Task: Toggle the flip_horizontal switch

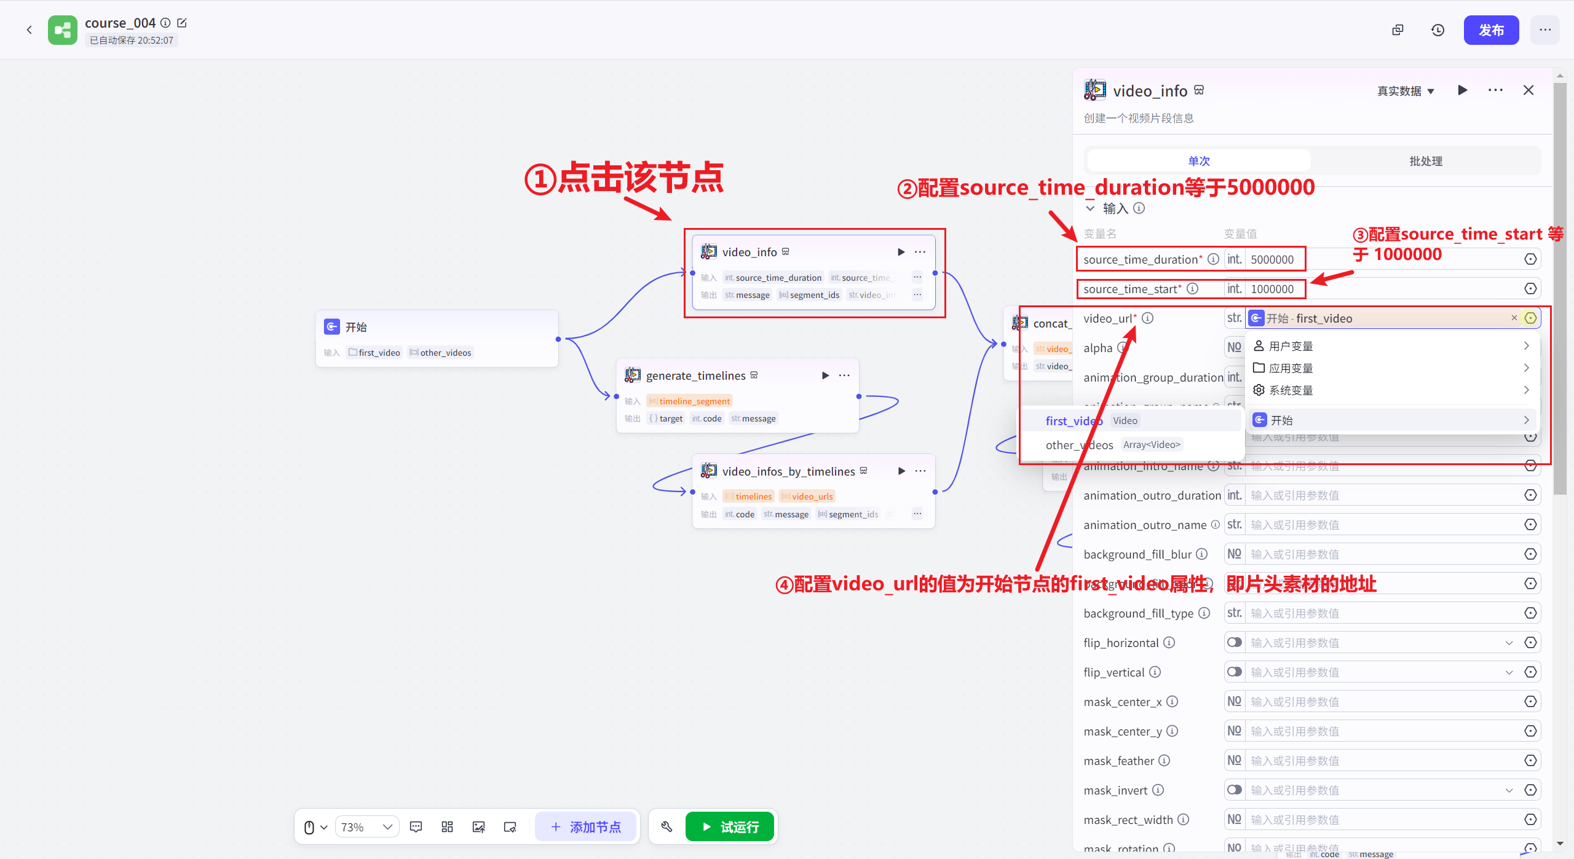Action: pyautogui.click(x=1234, y=642)
